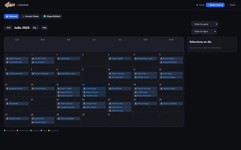Click the icon on Vicente Morales July 18 booking
Viewport: 241px width, 150px height.
(x=136, y=88)
